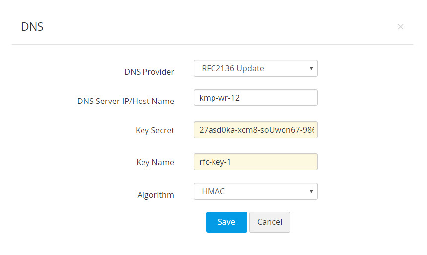Click the arrow on the HMAC selector
The width and height of the screenshot is (427, 255).
pos(311,191)
